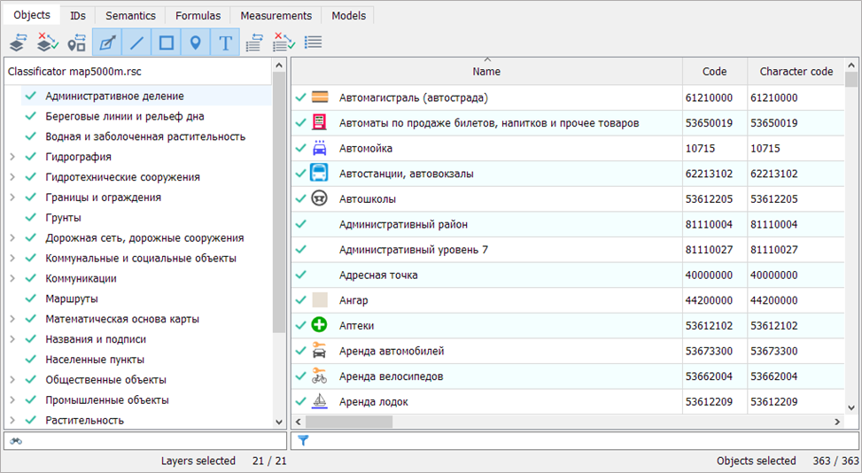Toggle the vector arrow objects filter

tap(107, 43)
